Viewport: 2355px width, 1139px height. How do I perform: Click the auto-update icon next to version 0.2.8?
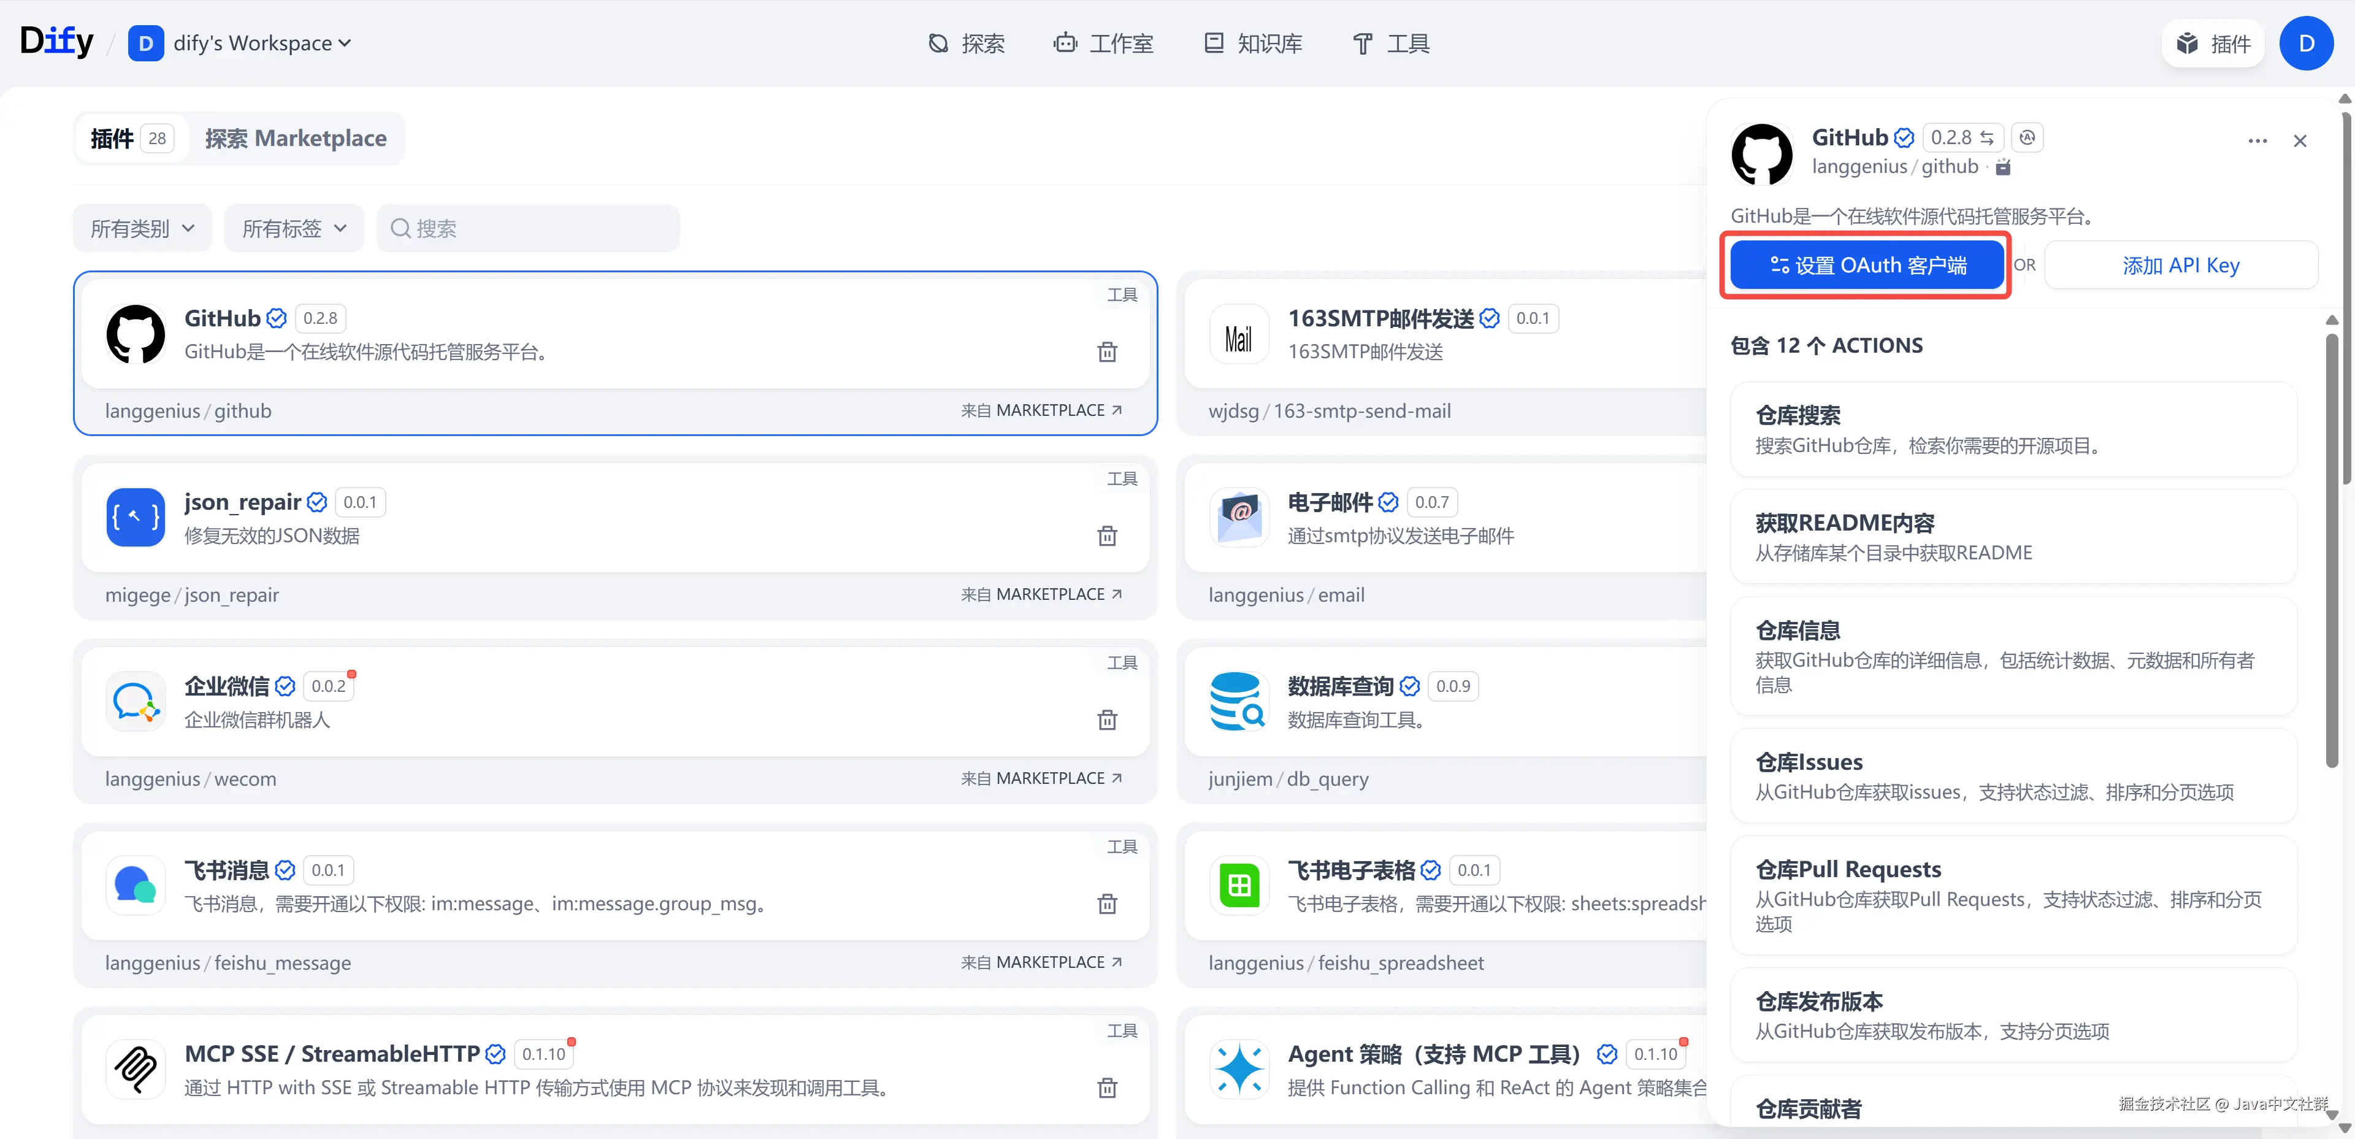point(2027,137)
